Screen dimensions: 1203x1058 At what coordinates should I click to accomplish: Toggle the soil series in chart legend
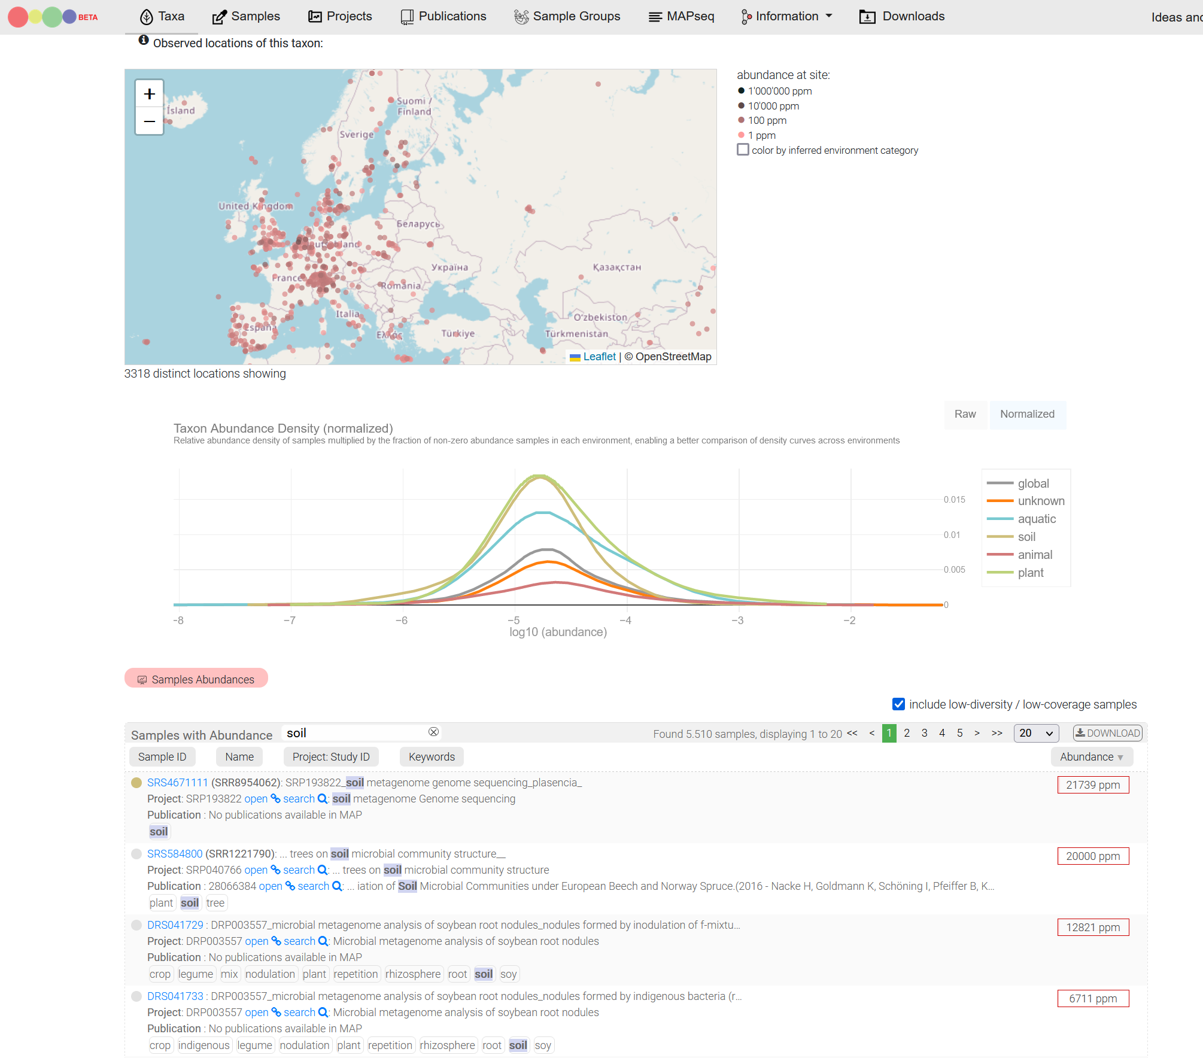1026,537
